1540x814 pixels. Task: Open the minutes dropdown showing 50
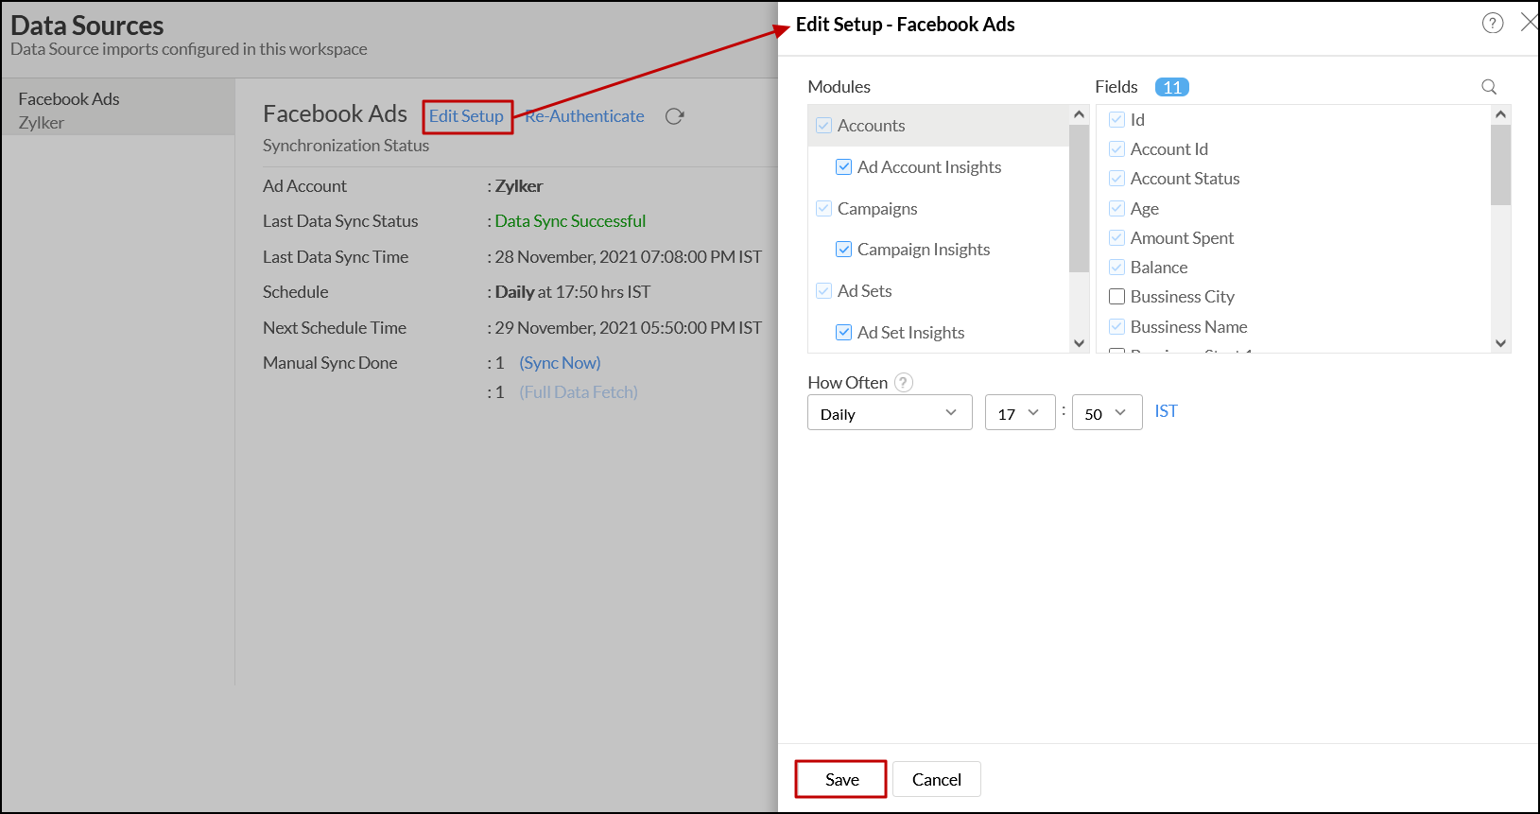click(1106, 413)
